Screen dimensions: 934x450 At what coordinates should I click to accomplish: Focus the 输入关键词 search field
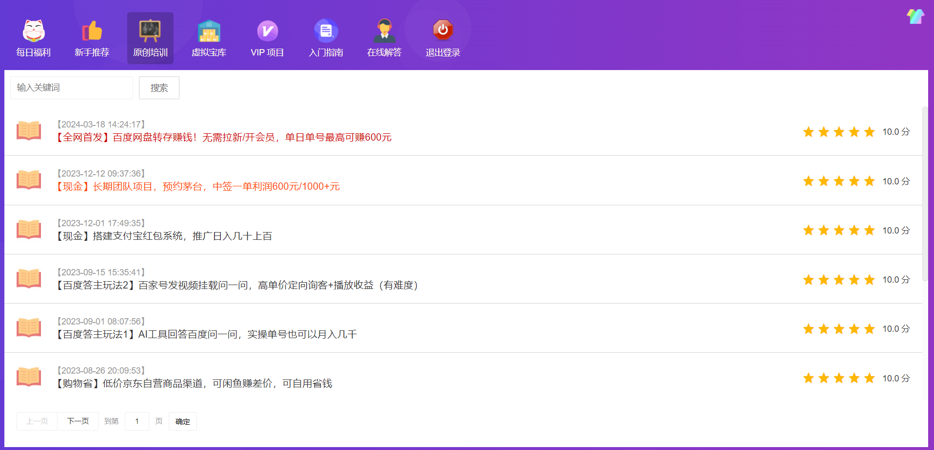pyautogui.click(x=72, y=88)
